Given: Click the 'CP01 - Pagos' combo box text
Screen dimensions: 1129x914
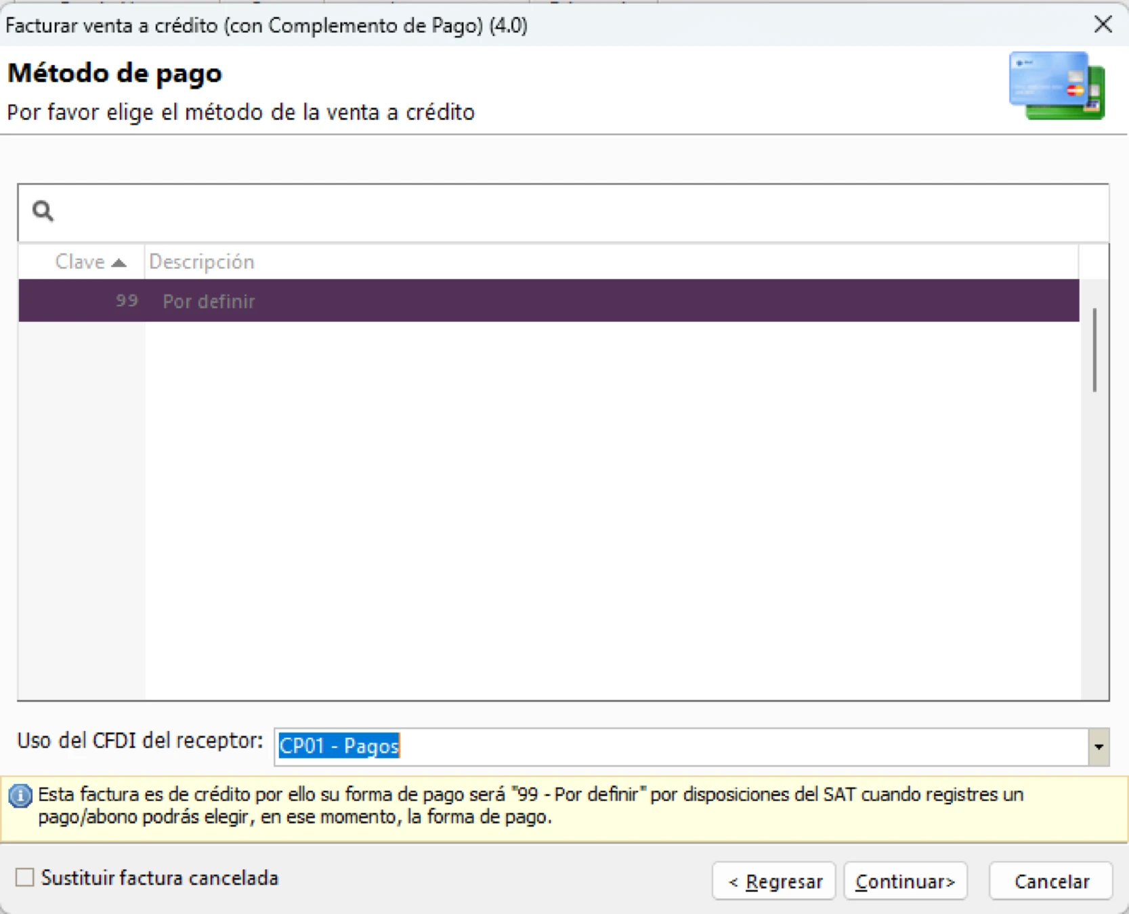Looking at the screenshot, I should [x=339, y=746].
